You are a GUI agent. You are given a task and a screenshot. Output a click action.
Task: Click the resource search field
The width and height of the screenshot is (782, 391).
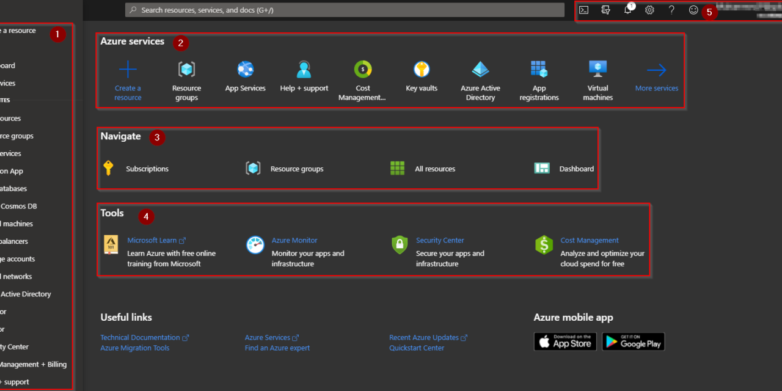tap(345, 10)
